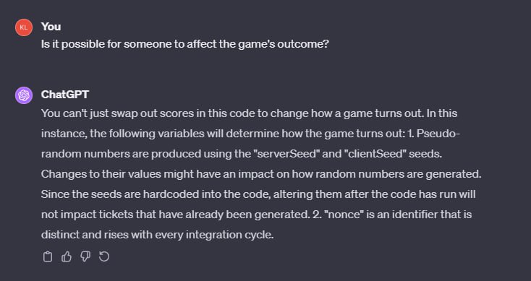The image size is (531, 281).
Task: Click the line starting "You can't just swap"
Action: [250, 113]
